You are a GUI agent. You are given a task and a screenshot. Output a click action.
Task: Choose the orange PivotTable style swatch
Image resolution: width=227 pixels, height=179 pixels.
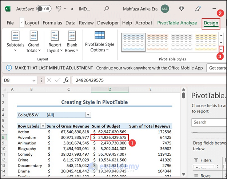pyautogui.click(x=157, y=42)
